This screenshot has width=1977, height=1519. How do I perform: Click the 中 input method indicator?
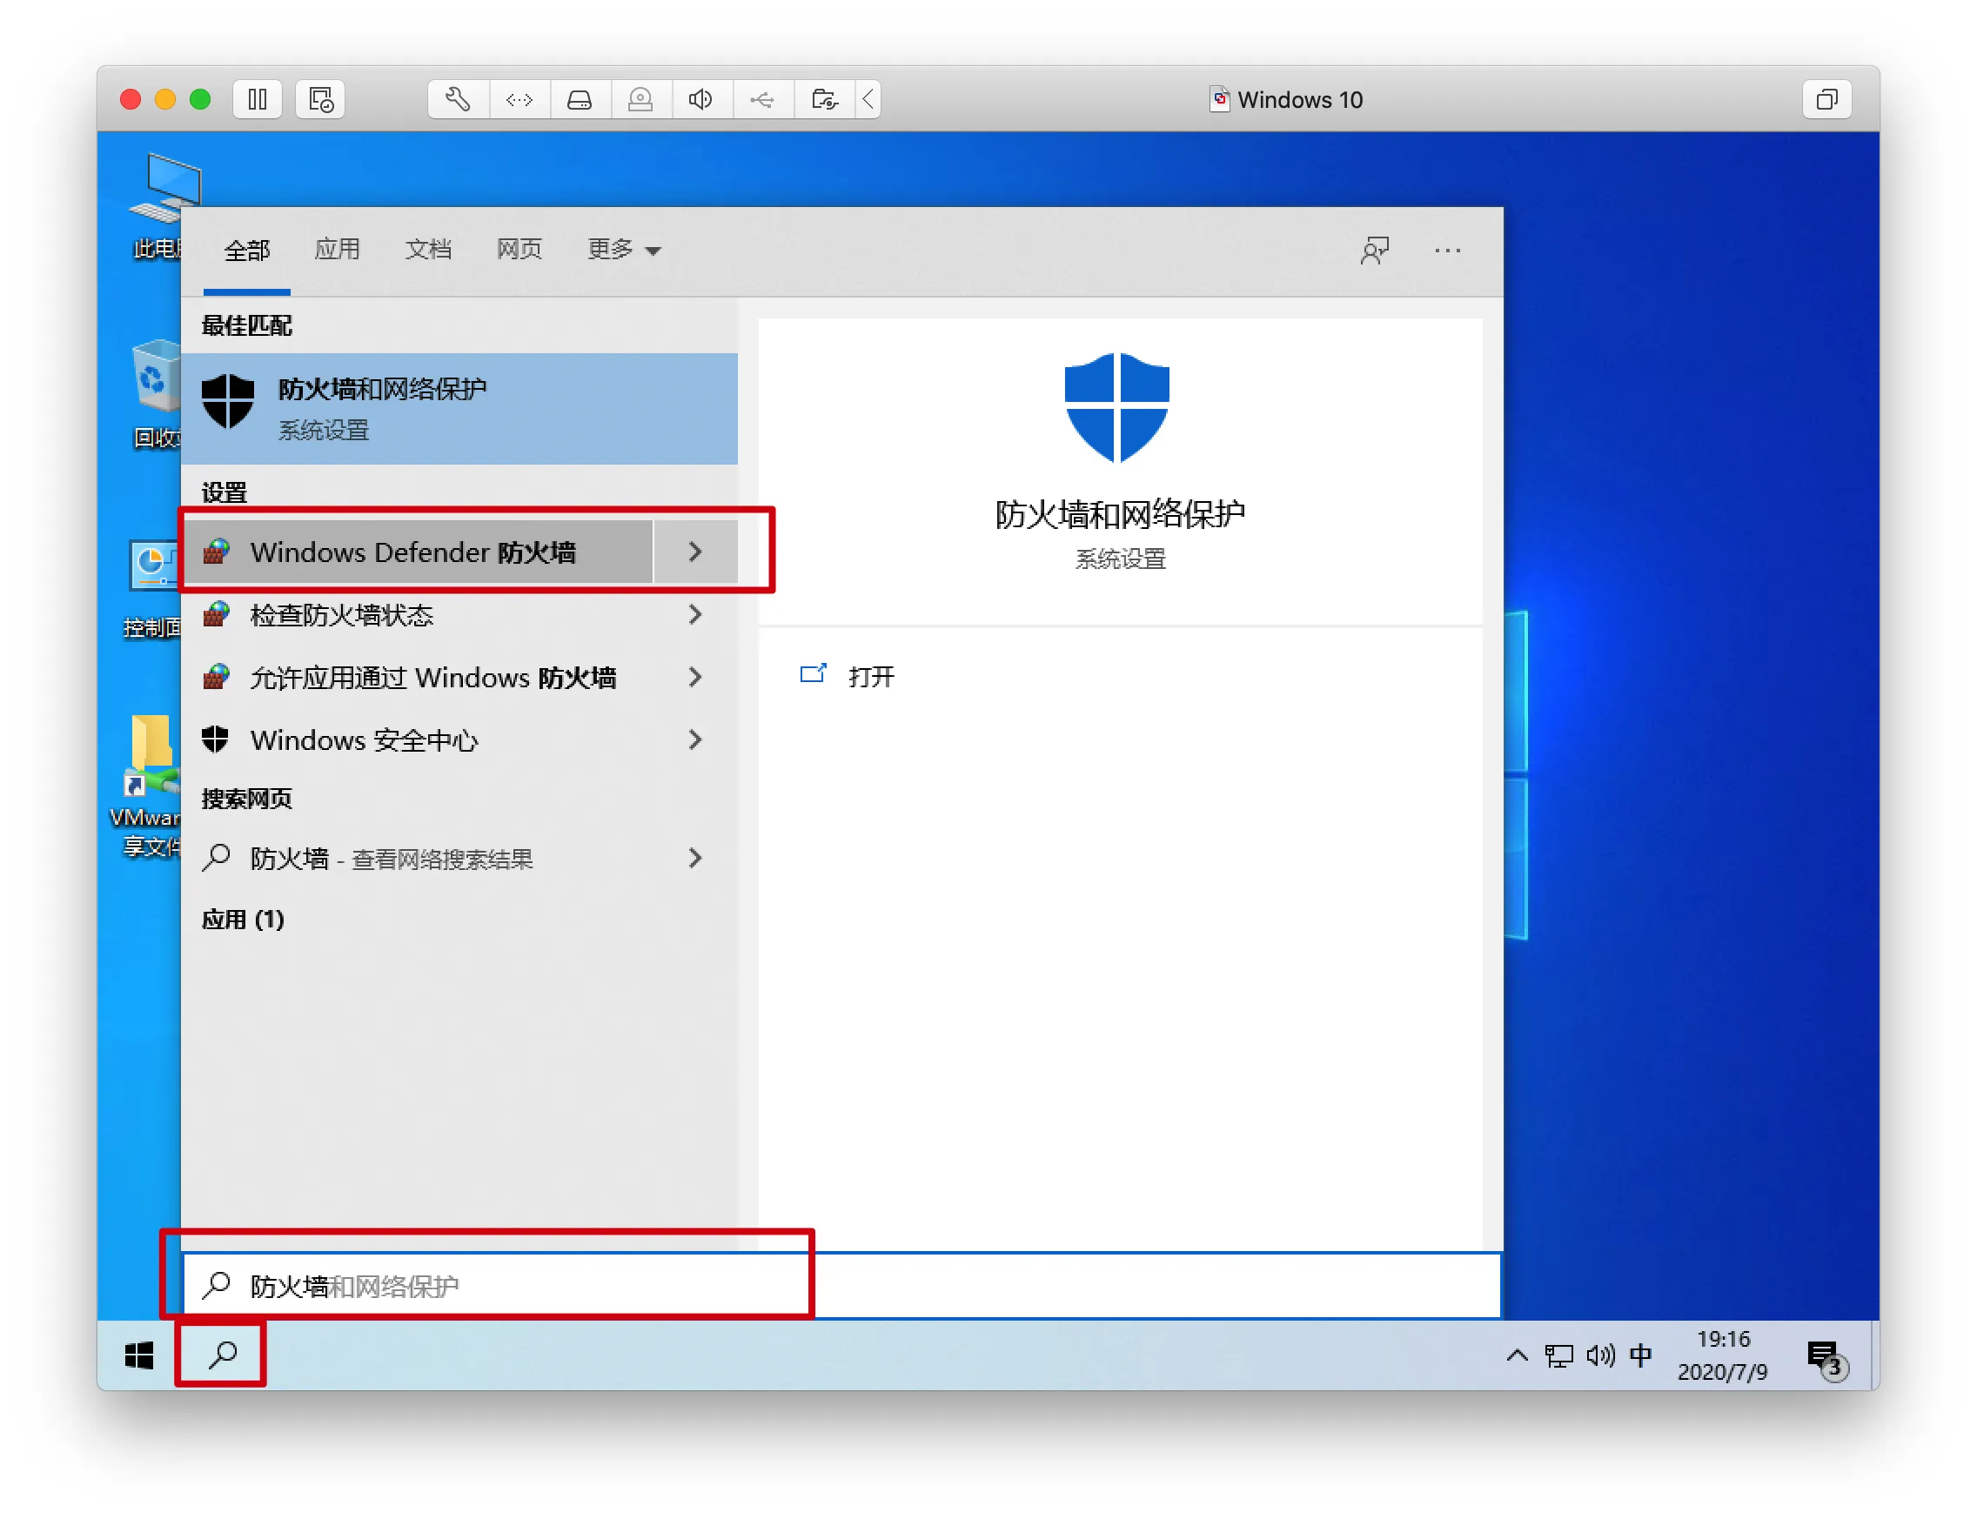click(1640, 1355)
